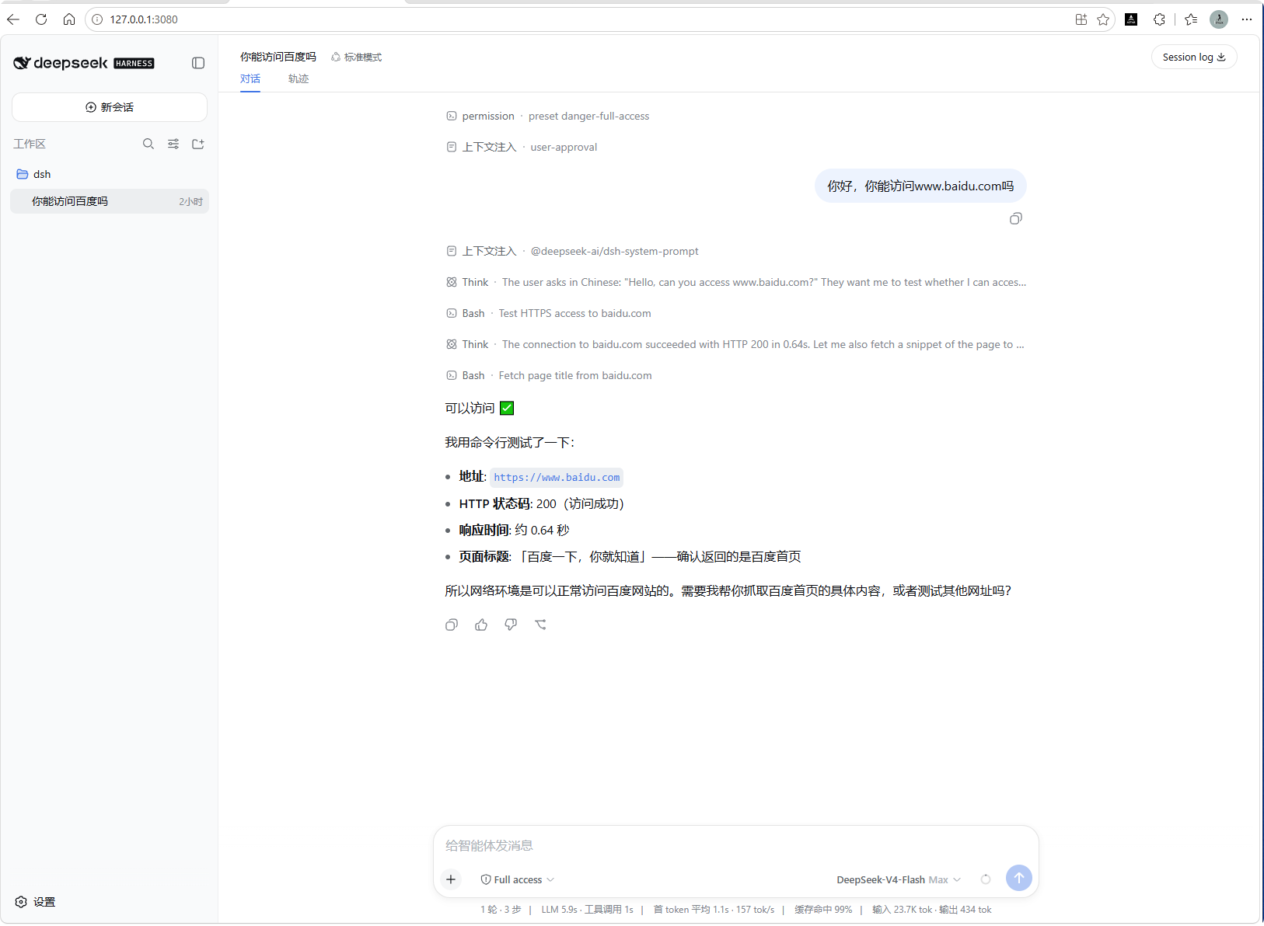Screen dimensions: 1264x926
Task: Click the user message bubble about baidu.com
Action: 920,186
